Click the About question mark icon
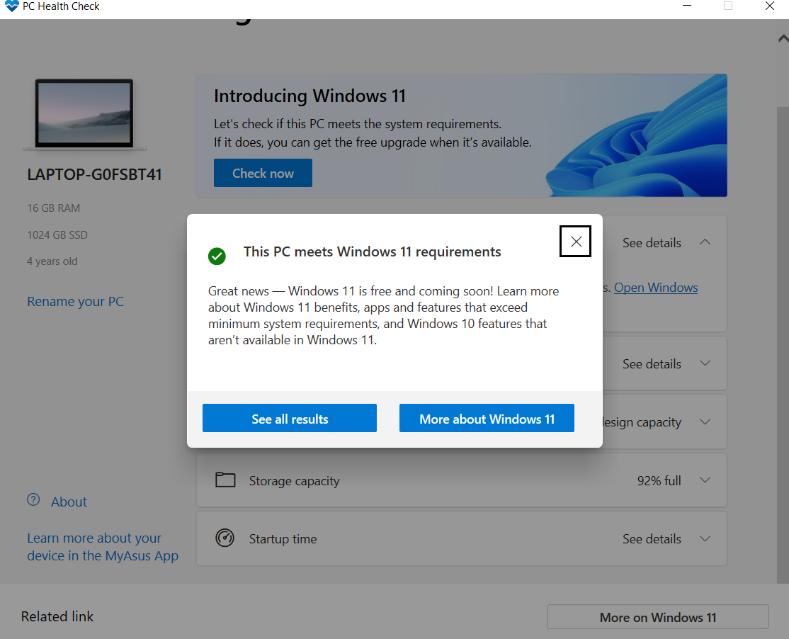Image resolution: width=789 pixels, height=639 pixels. [33, 499]
